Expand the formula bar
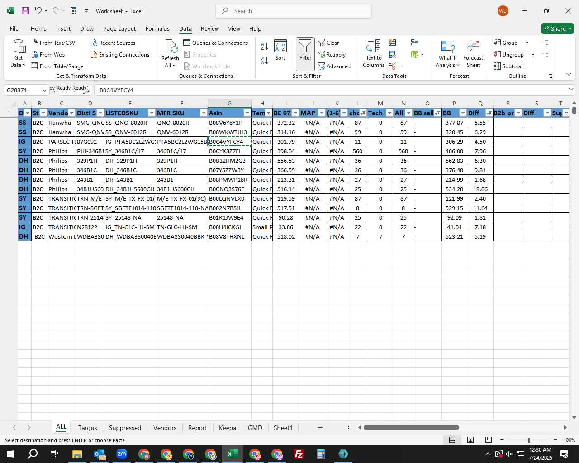Screen dimensions: 579x463 571,90
